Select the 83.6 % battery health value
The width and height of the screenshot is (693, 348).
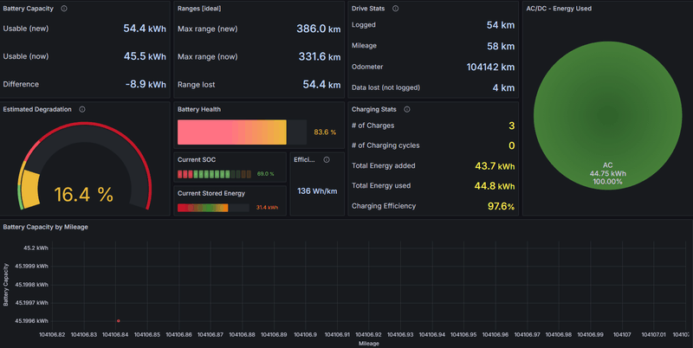point(325,132)
